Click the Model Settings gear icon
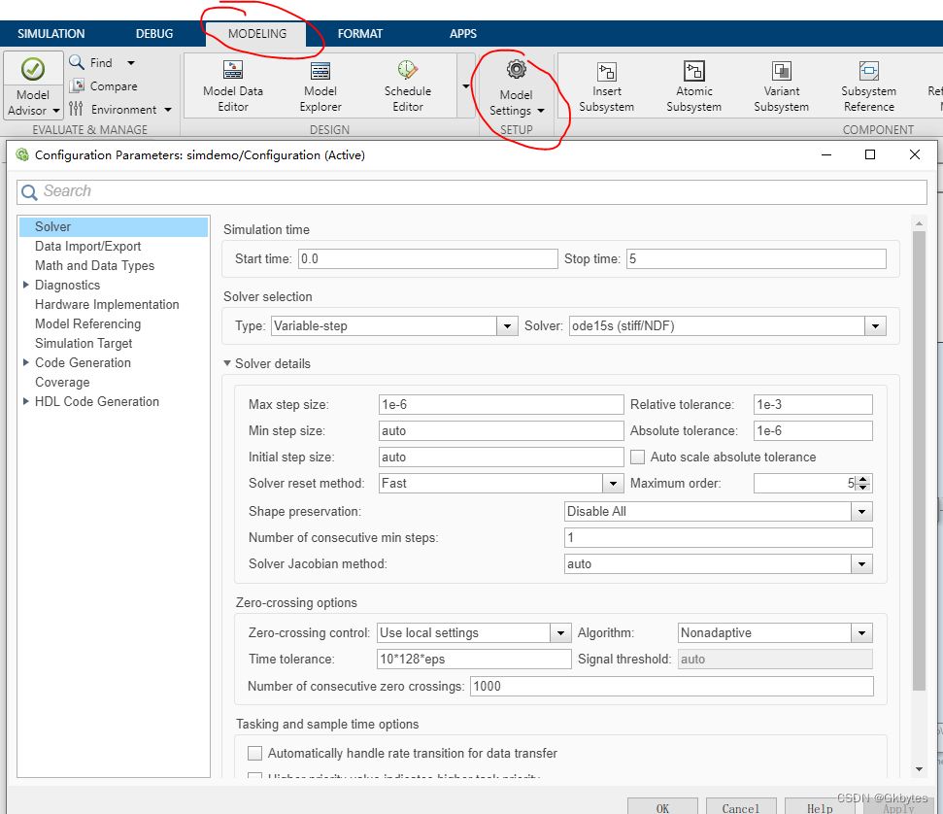943x814 pixels. pos(516,69)
